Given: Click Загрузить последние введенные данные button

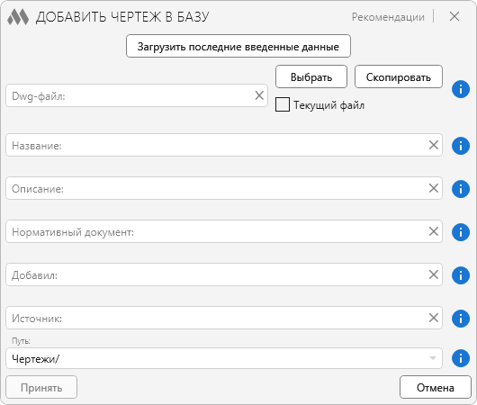Looking at the screenshot, I should click(x=238, y=46).
